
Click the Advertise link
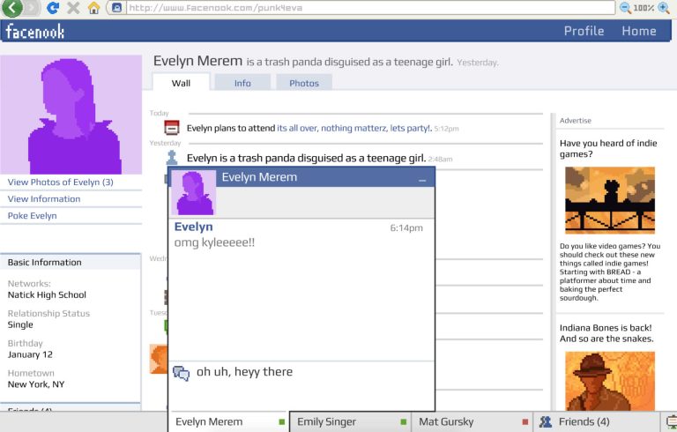[x=575, y=121]
